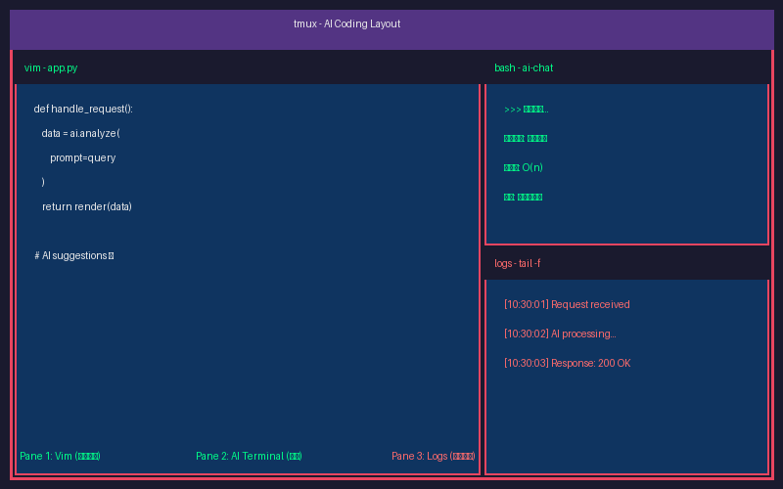Click the return render(data) line
This screenshot has width=783, height=489.
click(x=87, y=206)
